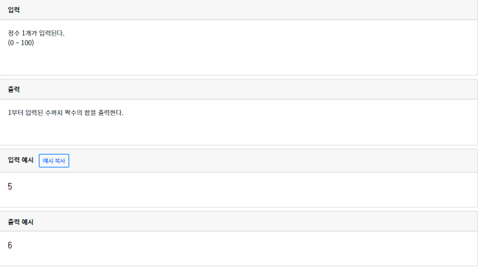Click the sample input value 5
The height and width of the screenshot is (267, 478).
(10, 186)
